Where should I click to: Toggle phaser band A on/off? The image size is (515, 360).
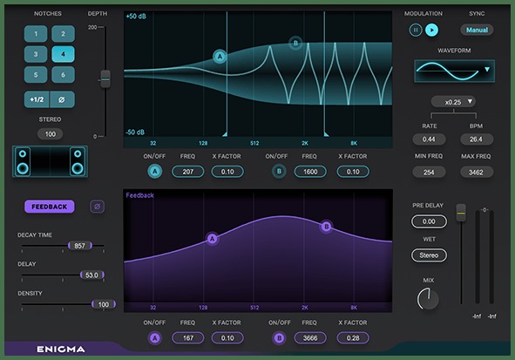[x=155, y=172]
